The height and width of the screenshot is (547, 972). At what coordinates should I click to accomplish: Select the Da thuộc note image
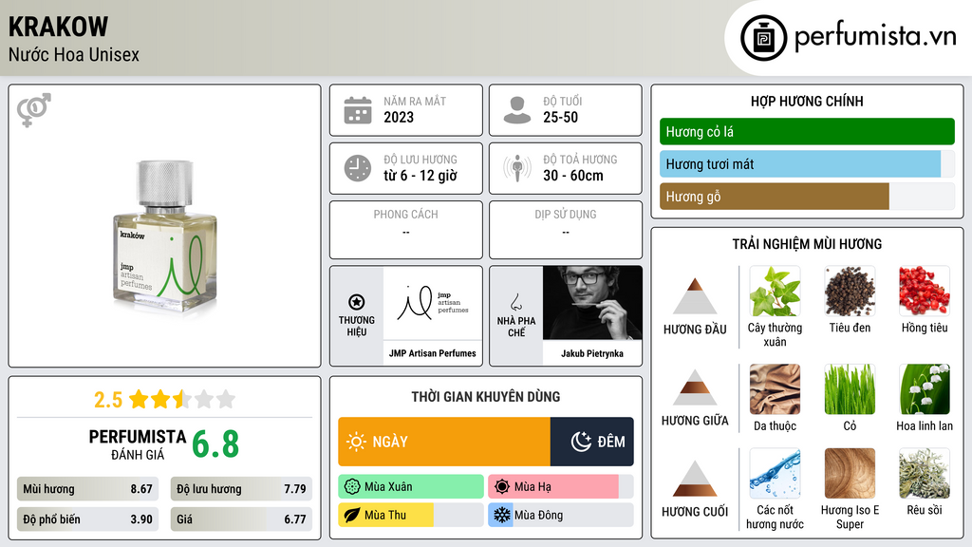coord(775,389)
